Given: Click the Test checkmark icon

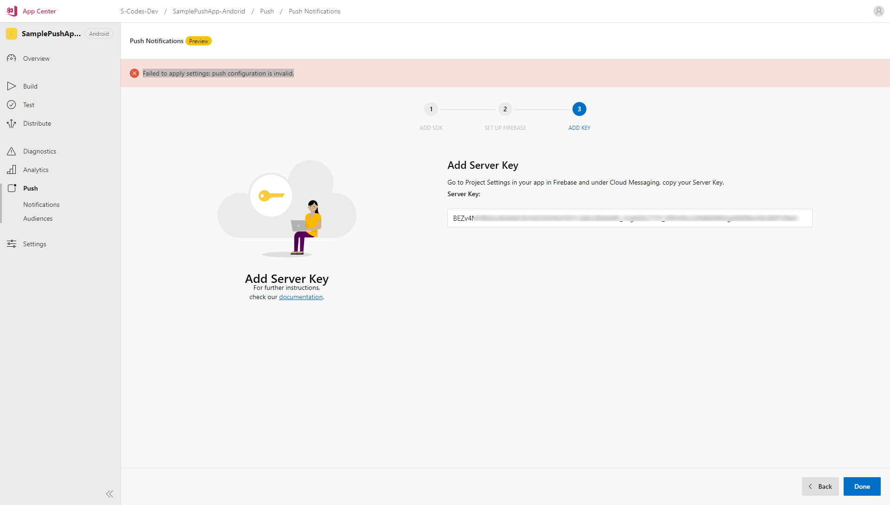Looking at the screenshot, I should (x=11, y=104).
